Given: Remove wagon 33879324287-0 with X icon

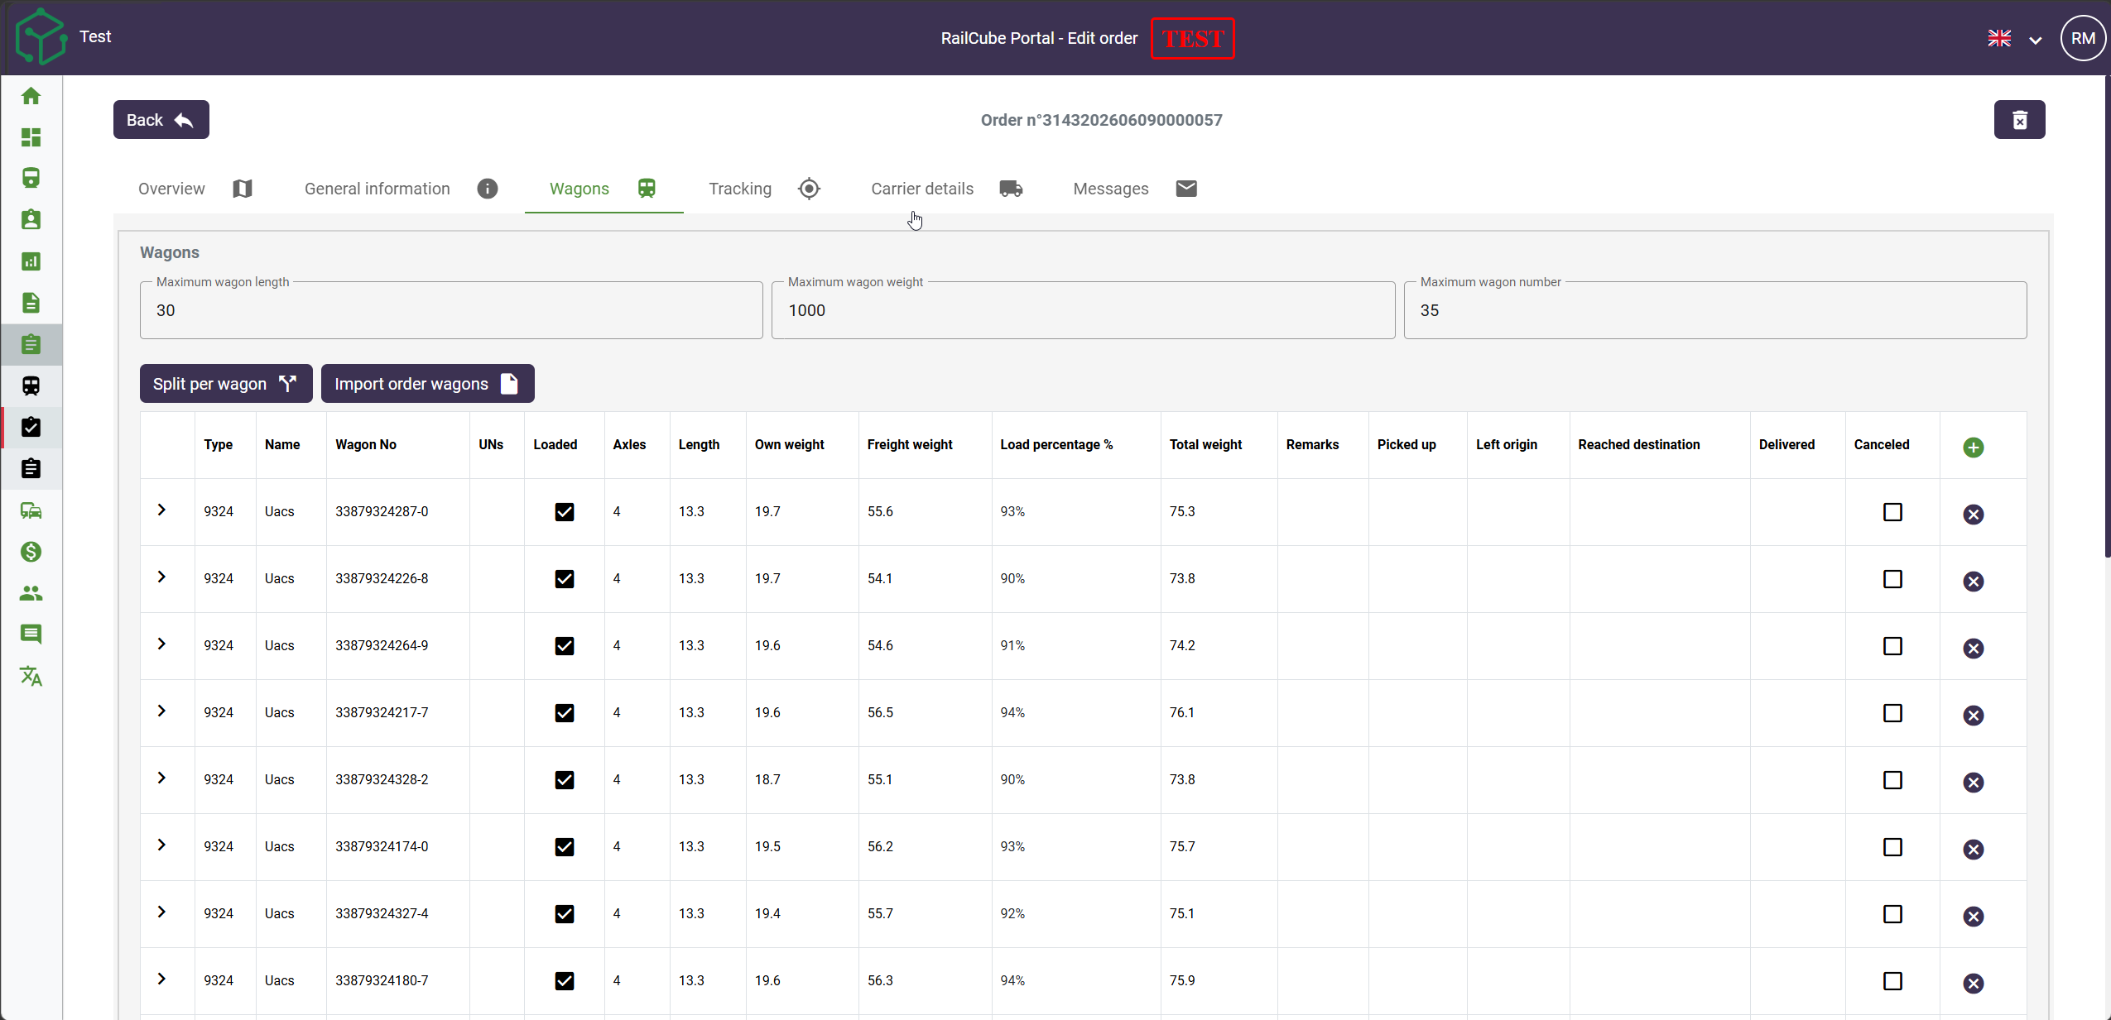Looking at the screenshot, I should coord(1973,515).
